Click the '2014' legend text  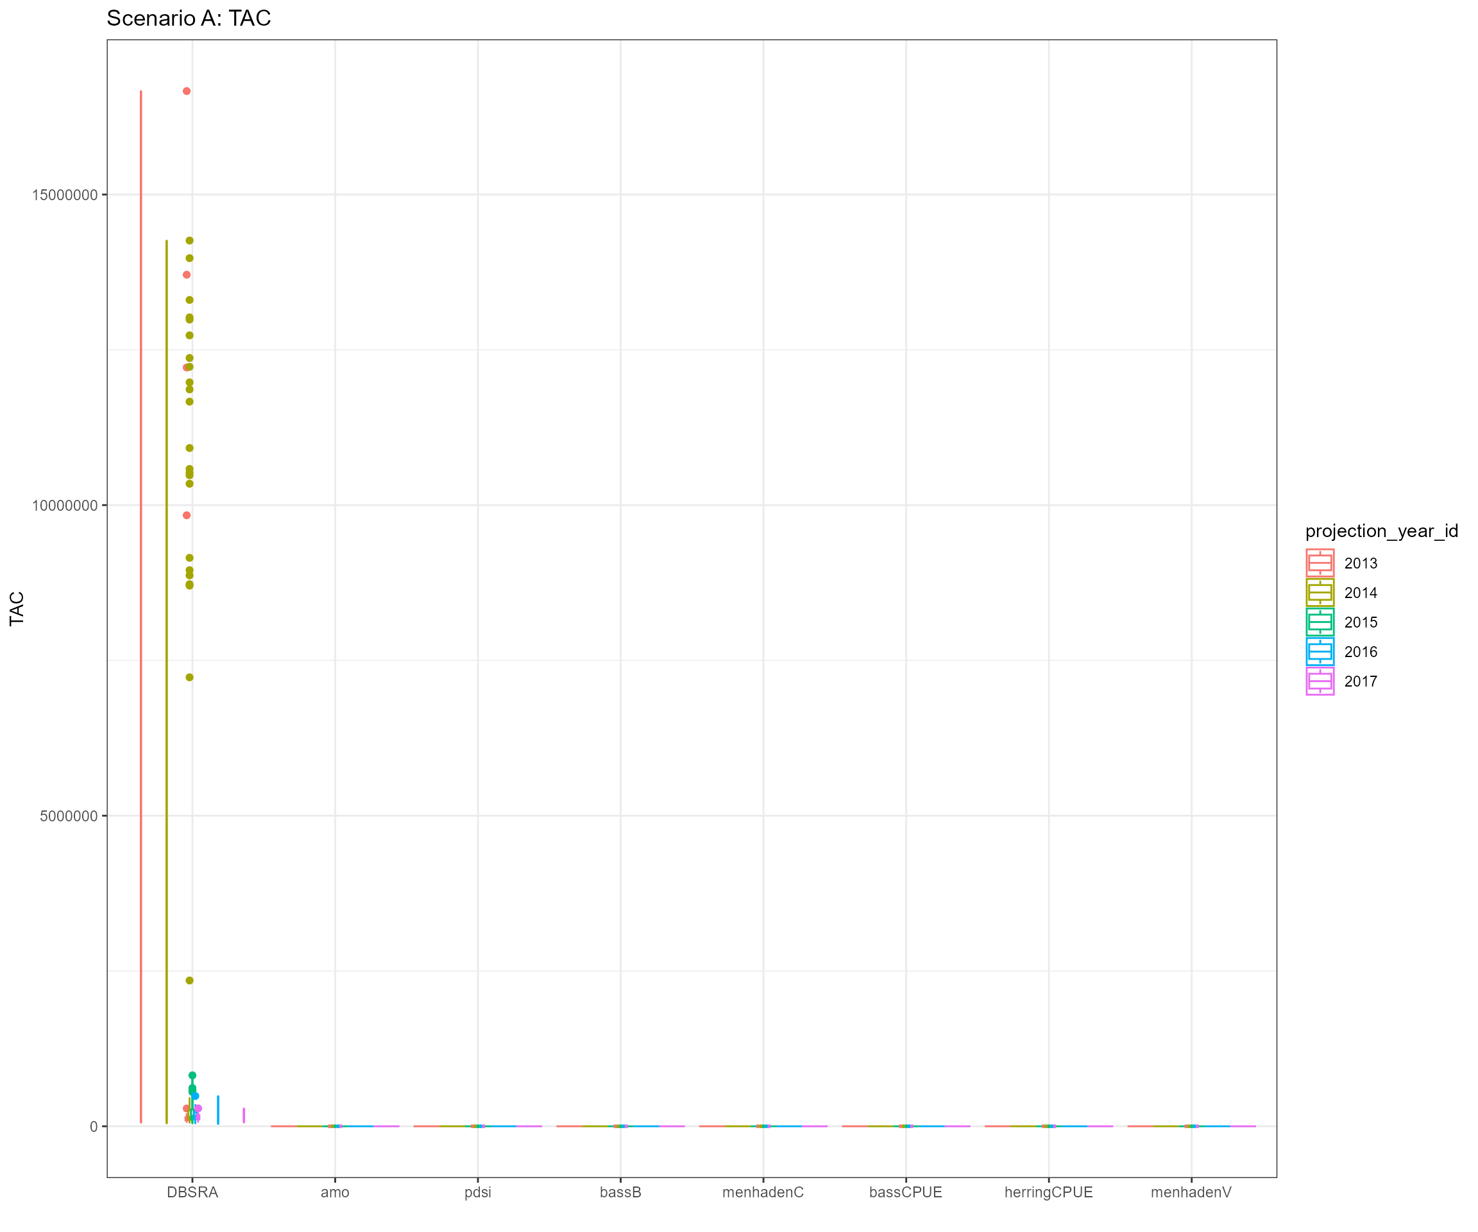1361,593
